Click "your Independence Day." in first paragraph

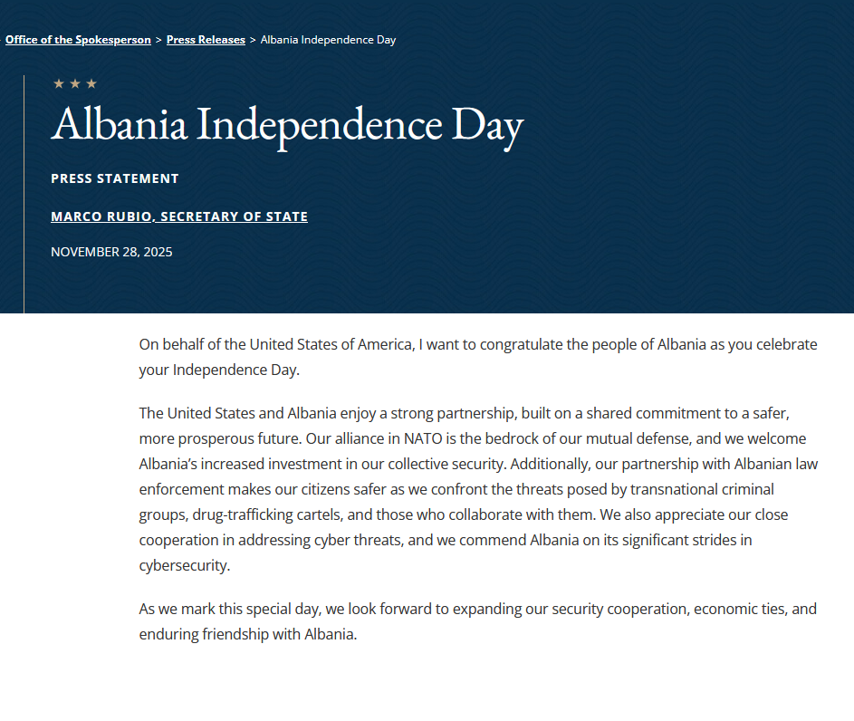tap(218, 370)
